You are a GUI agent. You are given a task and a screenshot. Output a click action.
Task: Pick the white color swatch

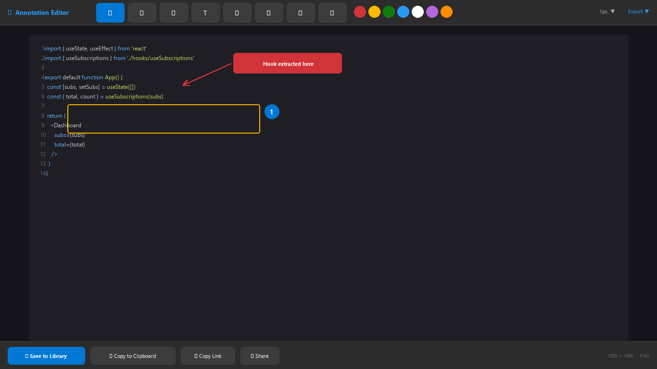417,12
